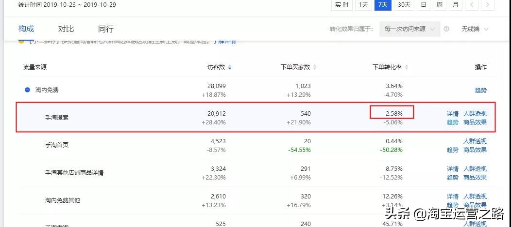Sort by 访客数 column arrow

point(230,68)
